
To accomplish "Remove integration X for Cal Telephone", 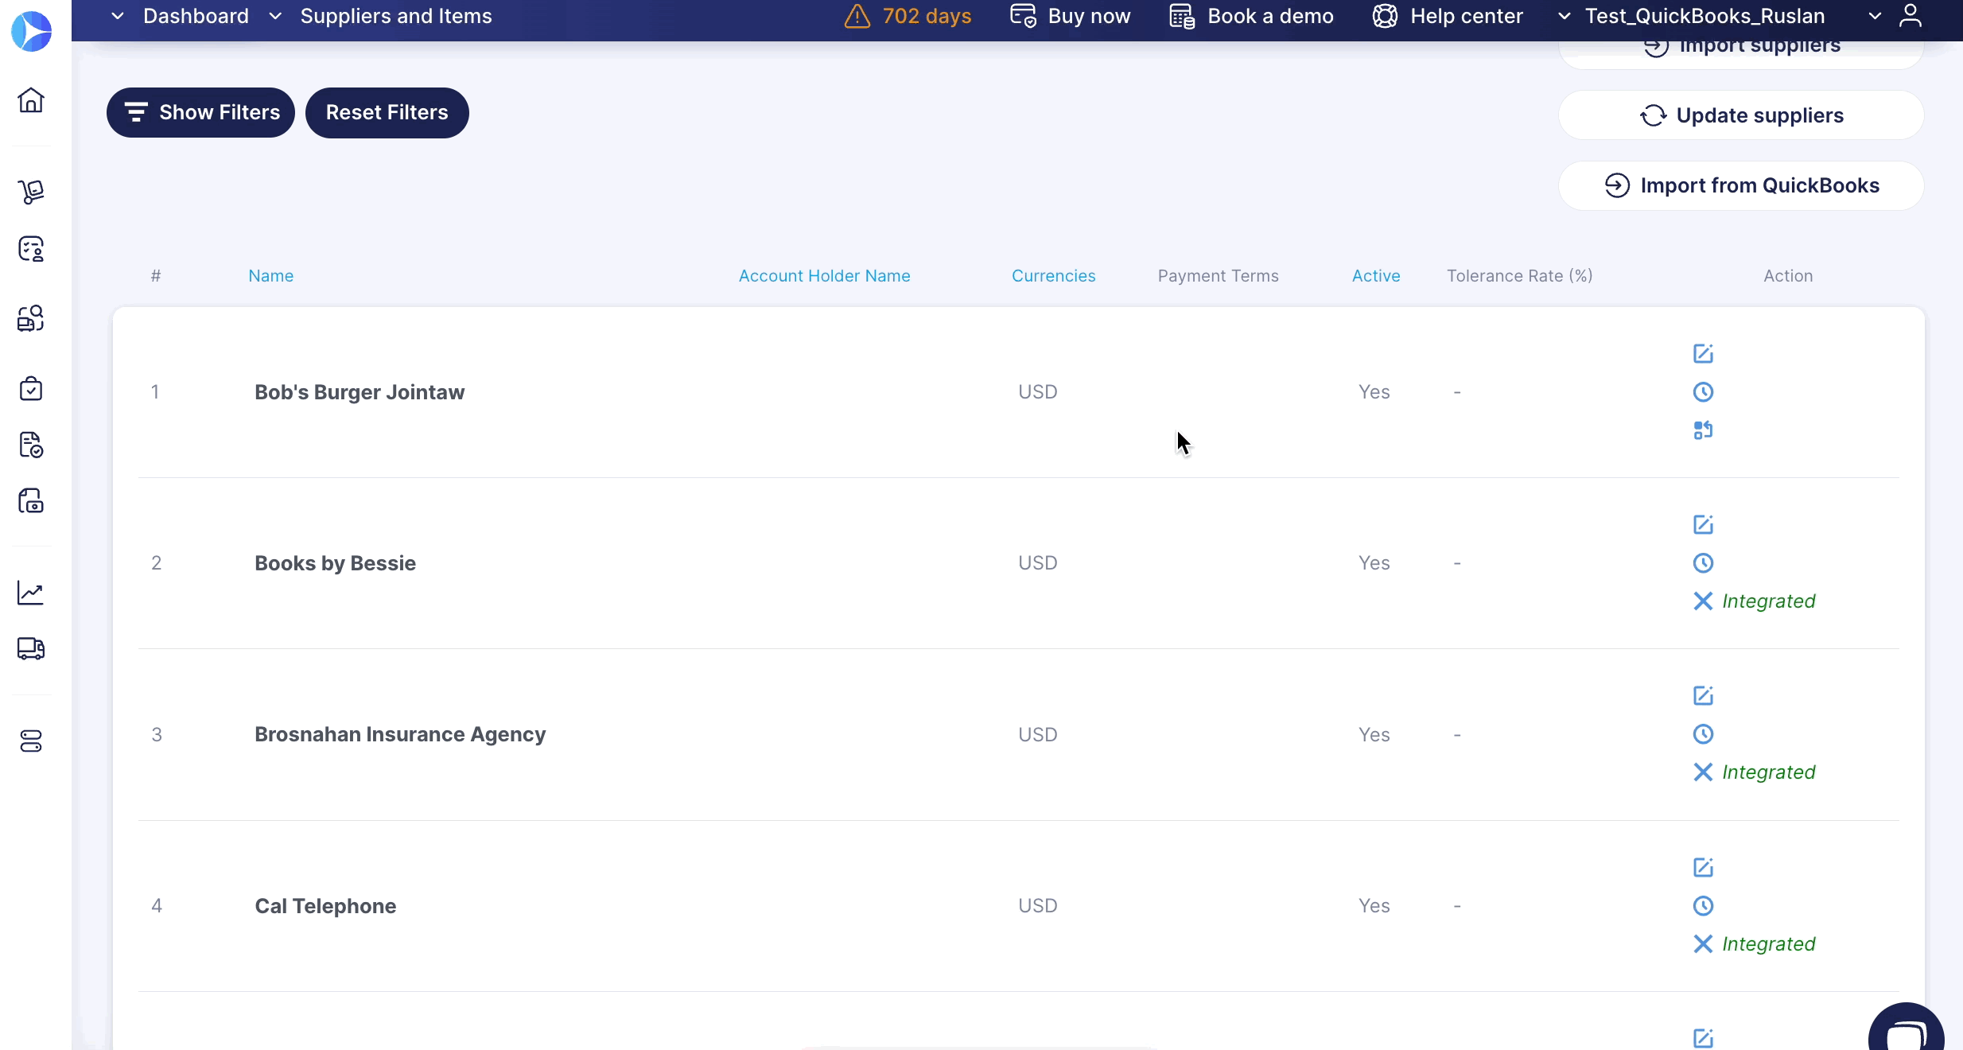I will pos(1703,944).
